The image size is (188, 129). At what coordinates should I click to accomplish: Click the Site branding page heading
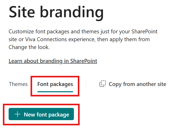click(x=56, y=12)
